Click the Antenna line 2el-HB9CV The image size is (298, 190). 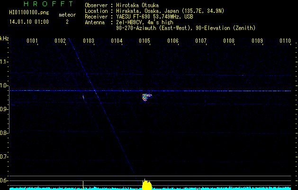(144, 22)
